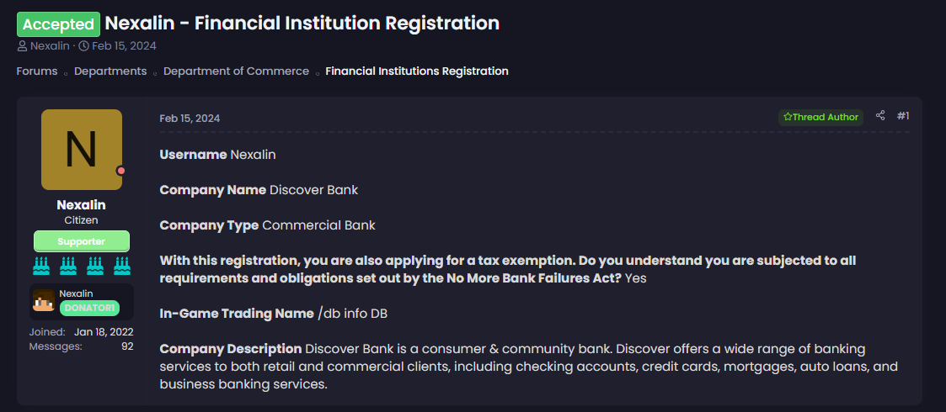Click the second birthday cake trophy icon
Image resolution: width=946 pixels, height=412 pixels.
click(x=68, y=265)
